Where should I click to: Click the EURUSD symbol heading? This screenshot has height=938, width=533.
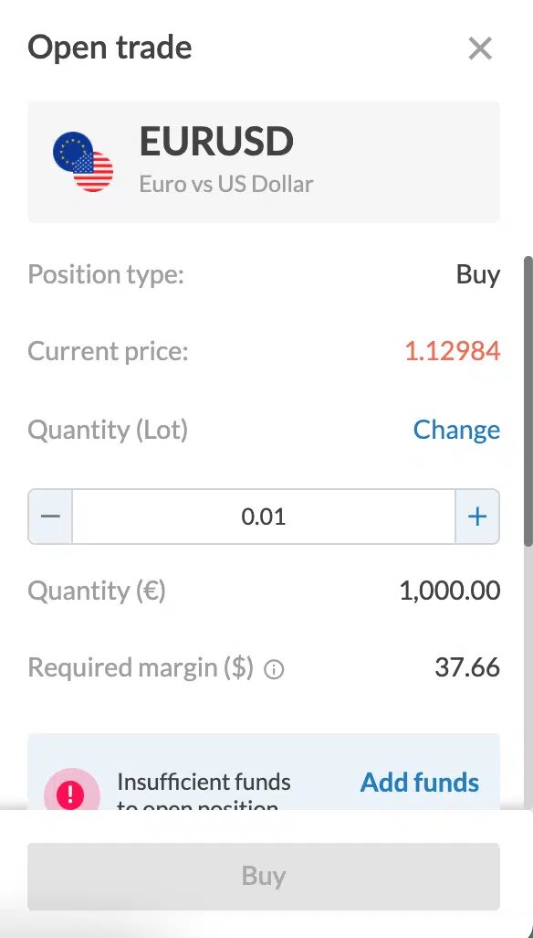216,142
